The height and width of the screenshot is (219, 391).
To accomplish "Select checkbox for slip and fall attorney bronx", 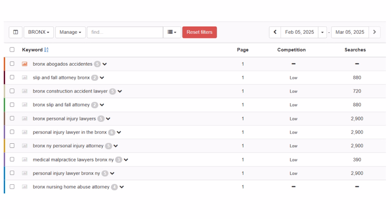I will coord(12,77).
